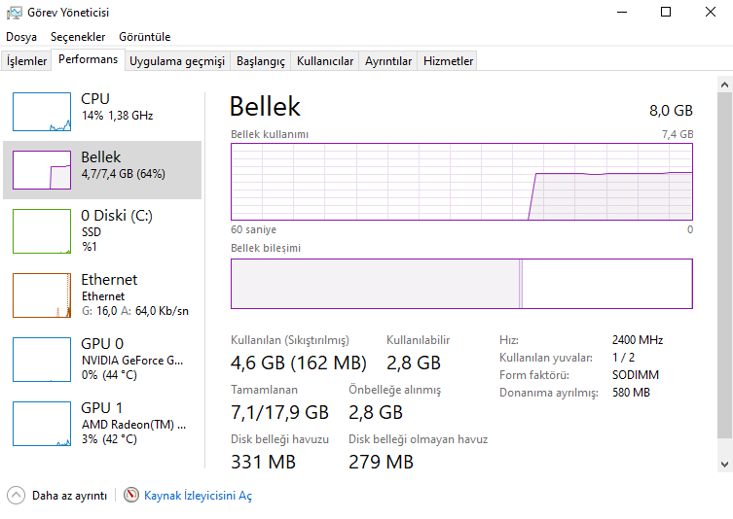Switch to the Hizmetler tab
733x519 pixels.
448,61
